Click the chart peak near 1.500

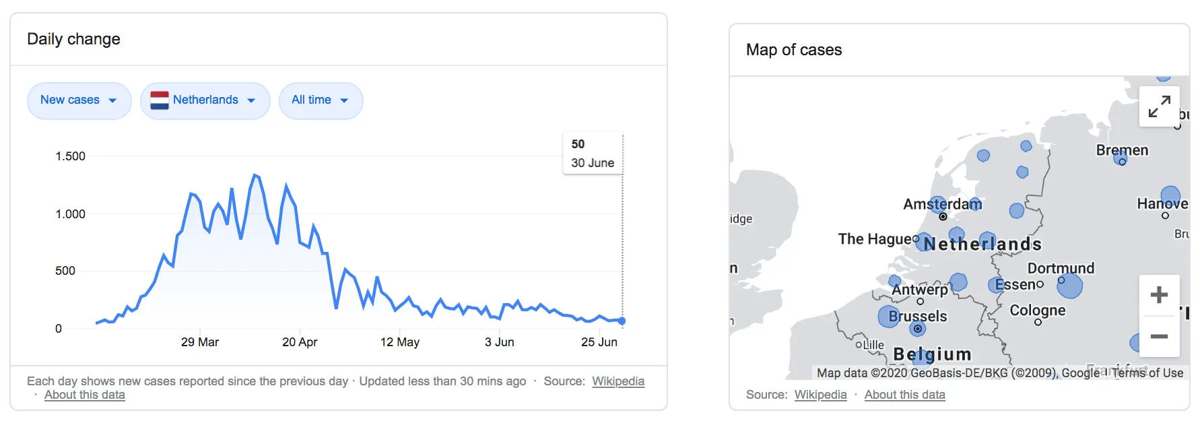coord(255,175)
